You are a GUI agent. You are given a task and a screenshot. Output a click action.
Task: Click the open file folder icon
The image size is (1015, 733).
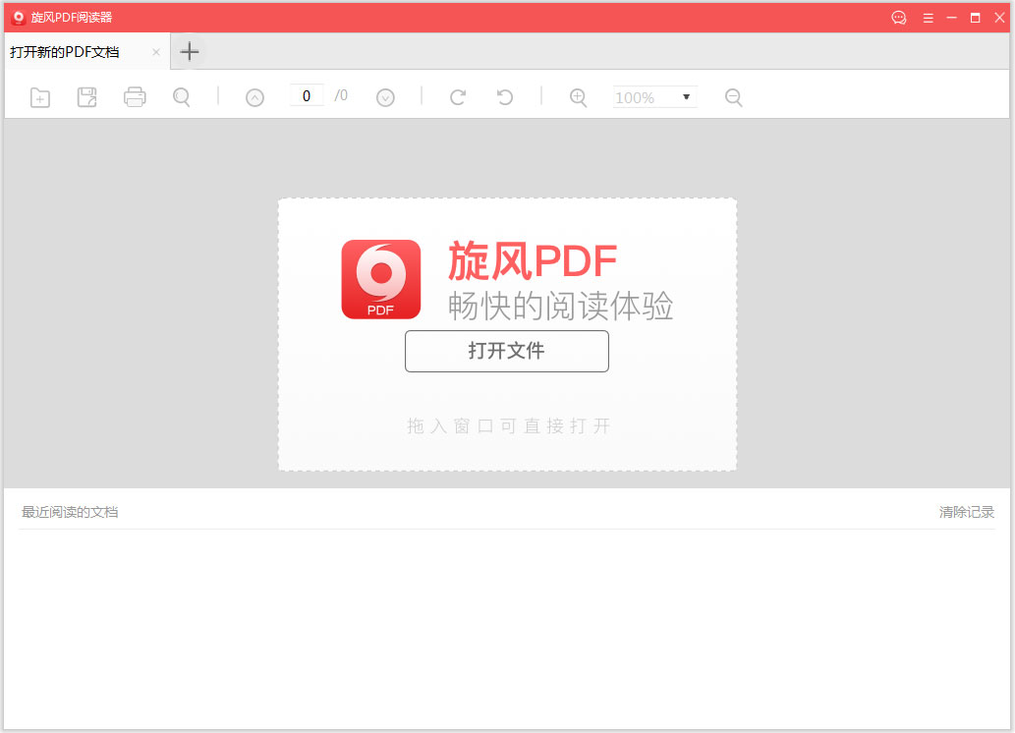(40, 97)
